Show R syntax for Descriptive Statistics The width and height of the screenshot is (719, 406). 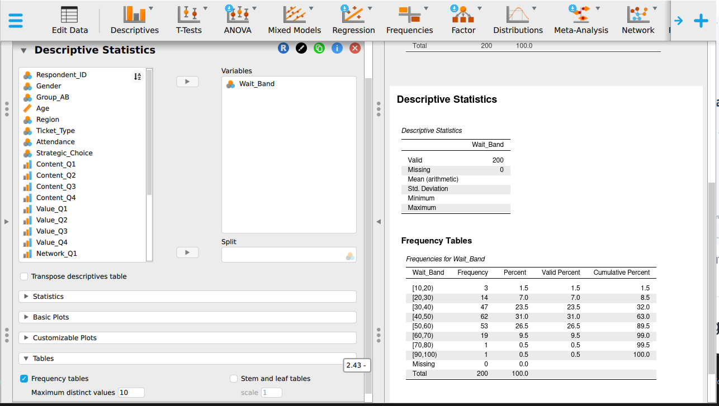click(x=283, y=49)
